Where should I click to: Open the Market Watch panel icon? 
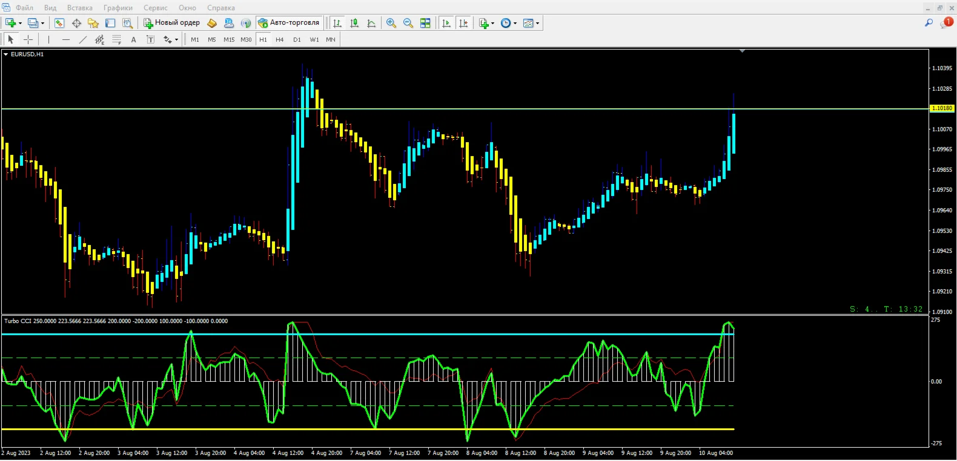point(59,23)
